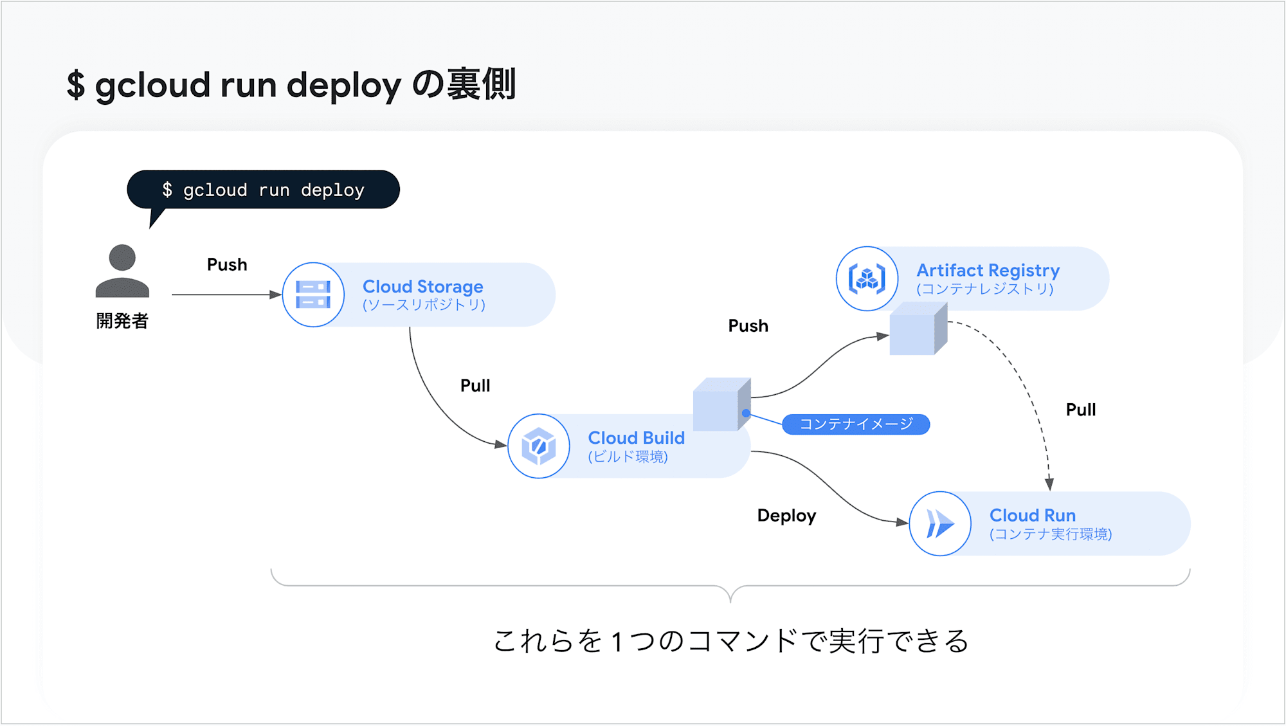Click the Cloud Run arrow icon
The width and height of the screenshot is (1286, 726).
[940, 523]
